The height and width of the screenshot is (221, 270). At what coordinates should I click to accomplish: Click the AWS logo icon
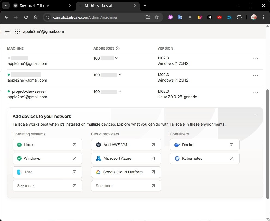pos(99,145)
